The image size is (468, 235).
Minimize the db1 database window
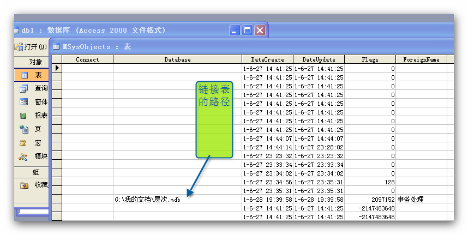click(235, 30)
